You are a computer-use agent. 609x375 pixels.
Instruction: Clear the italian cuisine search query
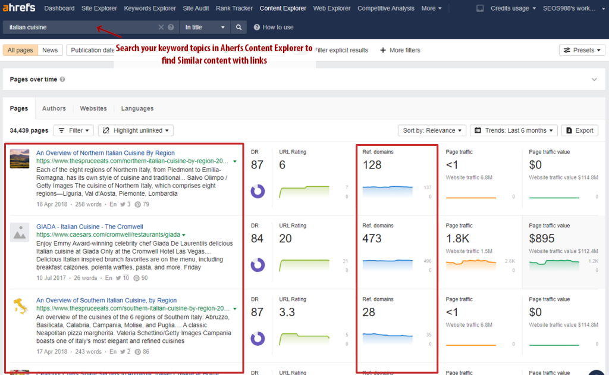click(161, 27)
